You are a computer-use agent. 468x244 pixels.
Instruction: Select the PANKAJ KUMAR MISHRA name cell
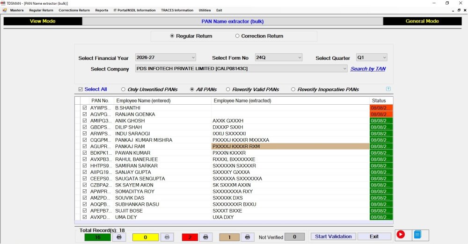pyautogui.click(x=162, y=140)
